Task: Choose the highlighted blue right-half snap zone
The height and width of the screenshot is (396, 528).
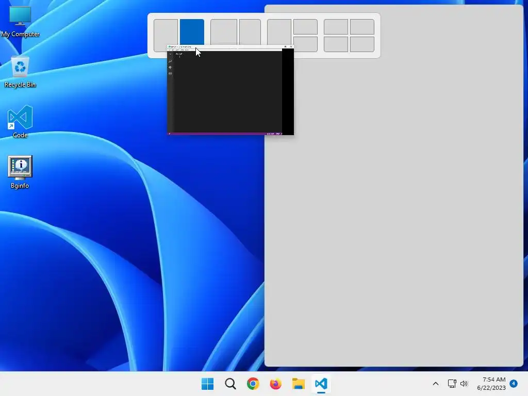Action: click(192, 32)
